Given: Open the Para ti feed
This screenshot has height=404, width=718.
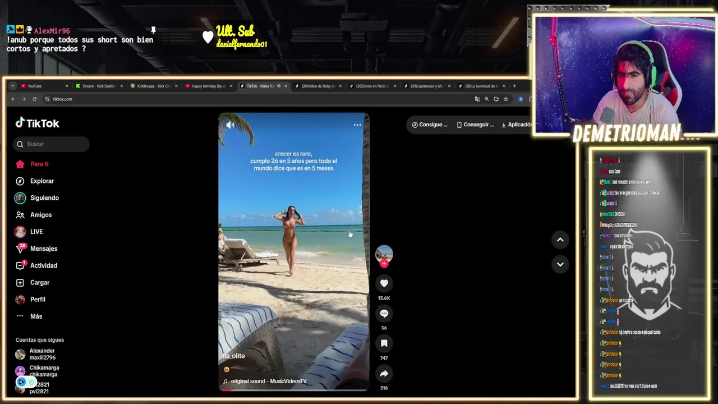Looking at the screenshot, I should click(39, 164).
